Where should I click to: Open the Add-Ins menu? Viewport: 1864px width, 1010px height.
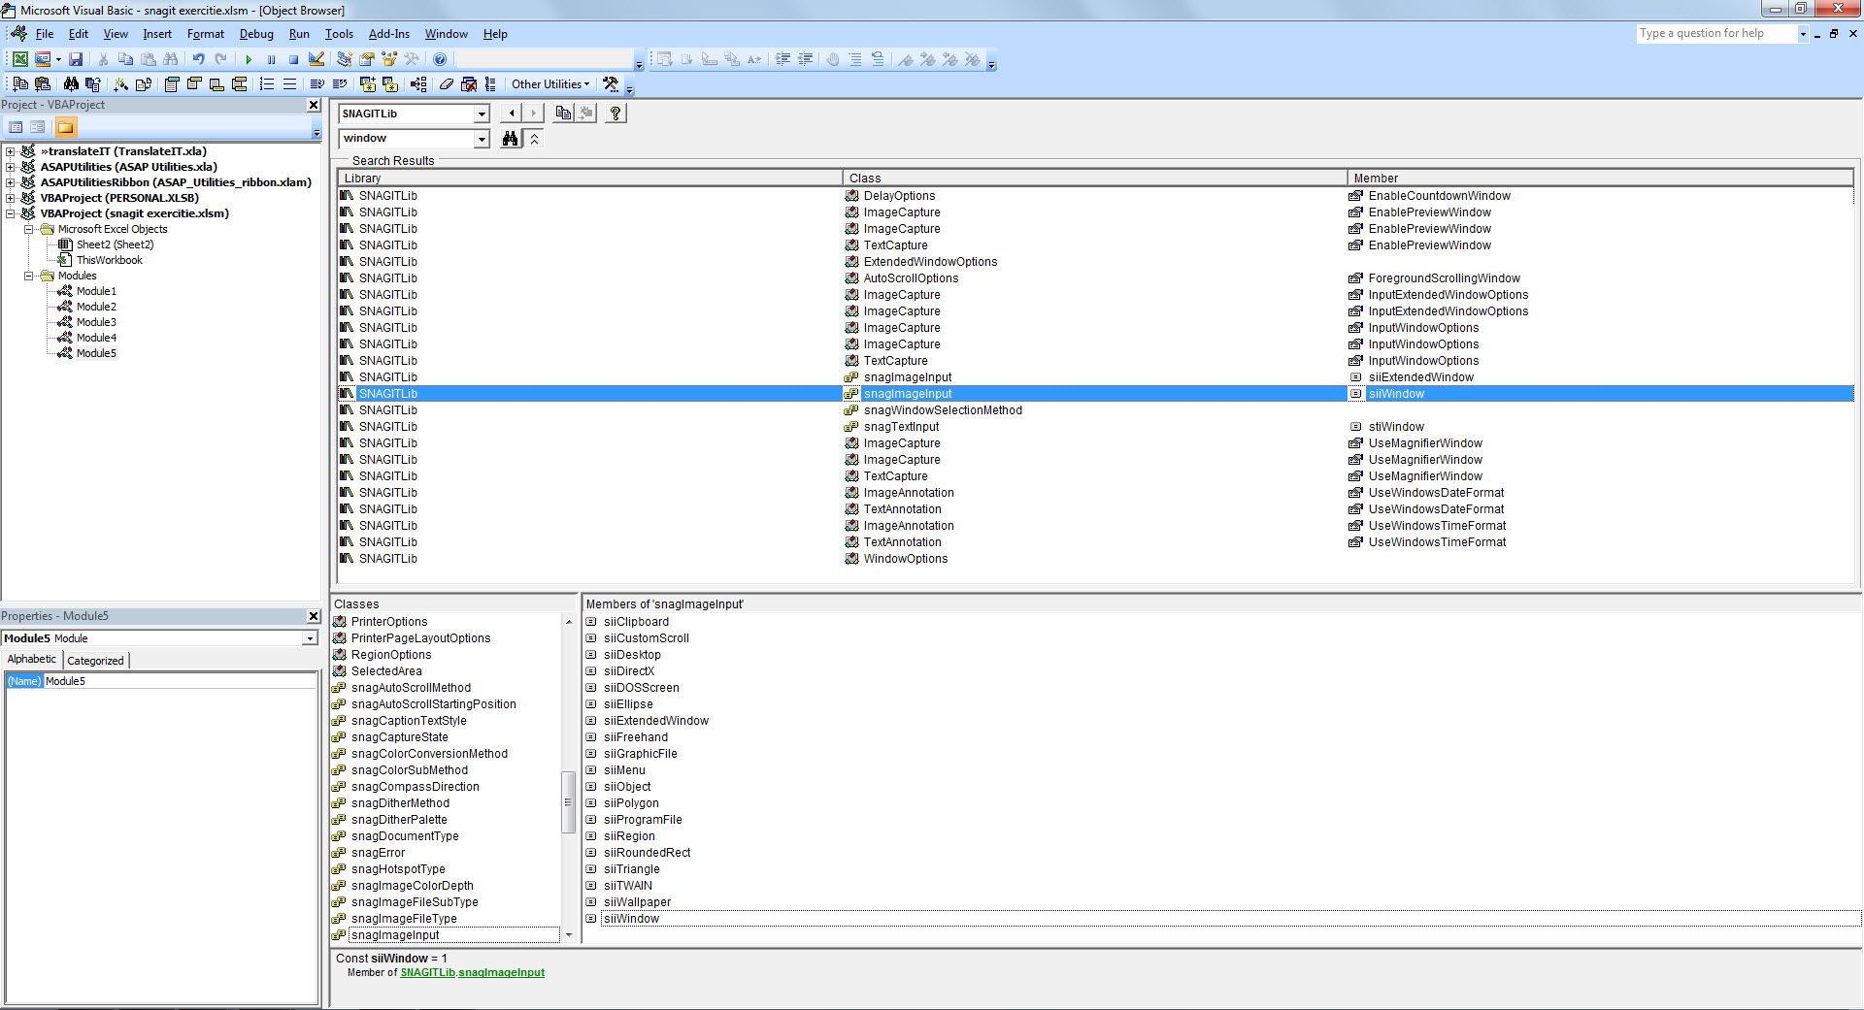pos(388,34)
